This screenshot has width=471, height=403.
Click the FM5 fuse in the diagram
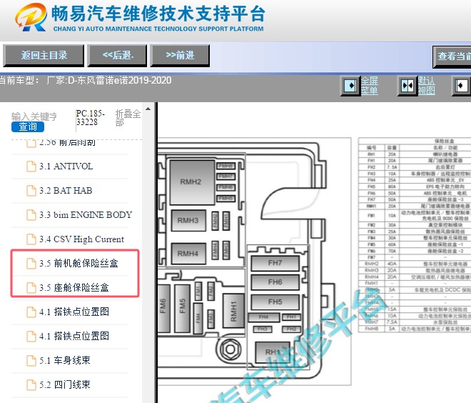point(182,308)
